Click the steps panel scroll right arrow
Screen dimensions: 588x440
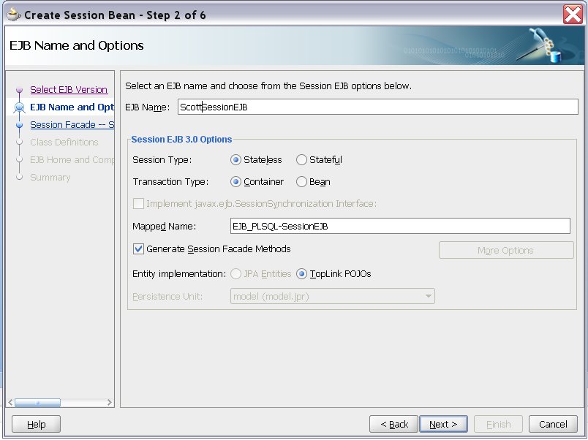[110, 403]
